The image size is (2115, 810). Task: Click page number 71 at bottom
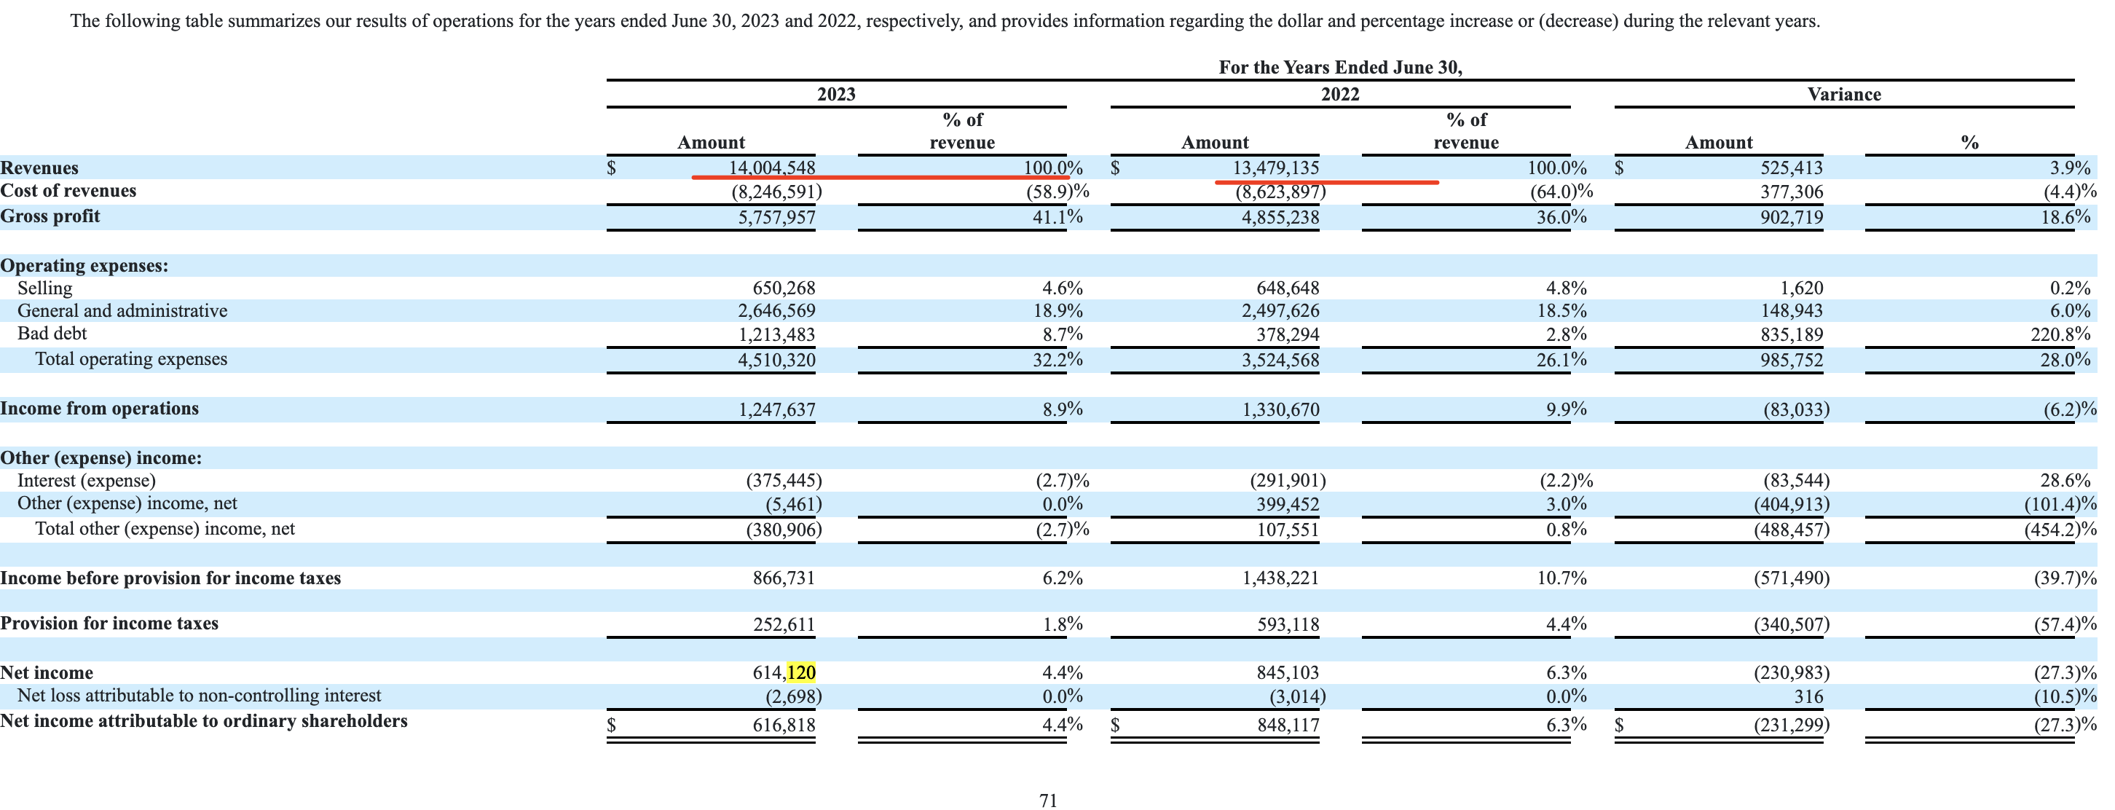1049,800
